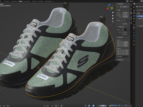This screenshot has width=143, height=107.
Task: Open the Scene properties tab icon
Action: pyautogui.click(x=134, y=19)
